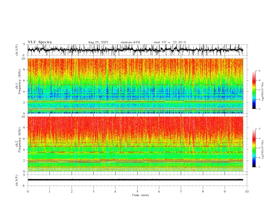The image size is (278, 215).
Task: Click inside the ch.2 spectrogram panel
Action: 135,144
